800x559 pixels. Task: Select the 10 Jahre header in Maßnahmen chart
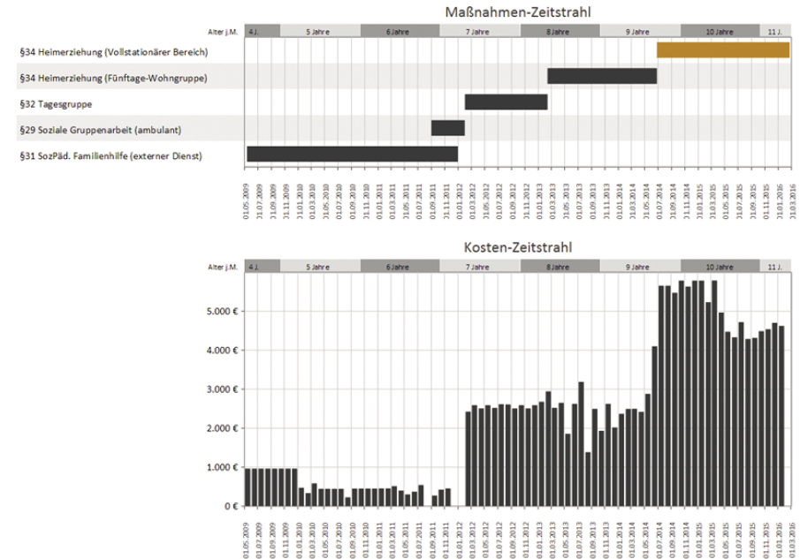tap(719, 31)
